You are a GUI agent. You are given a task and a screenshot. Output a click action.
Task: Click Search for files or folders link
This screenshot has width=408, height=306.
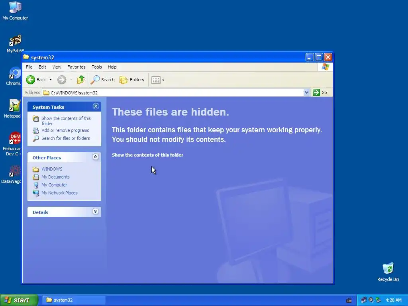[x=66, y=138]
